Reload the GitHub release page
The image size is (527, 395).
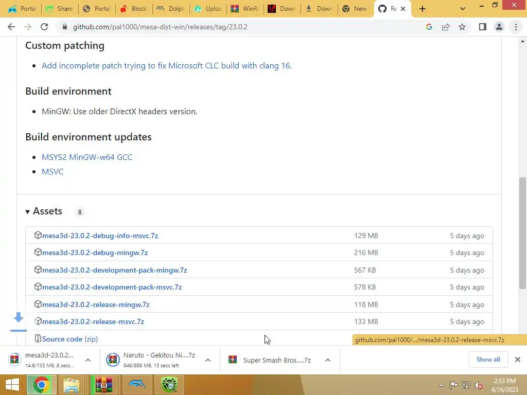click(x=44, y=27)
